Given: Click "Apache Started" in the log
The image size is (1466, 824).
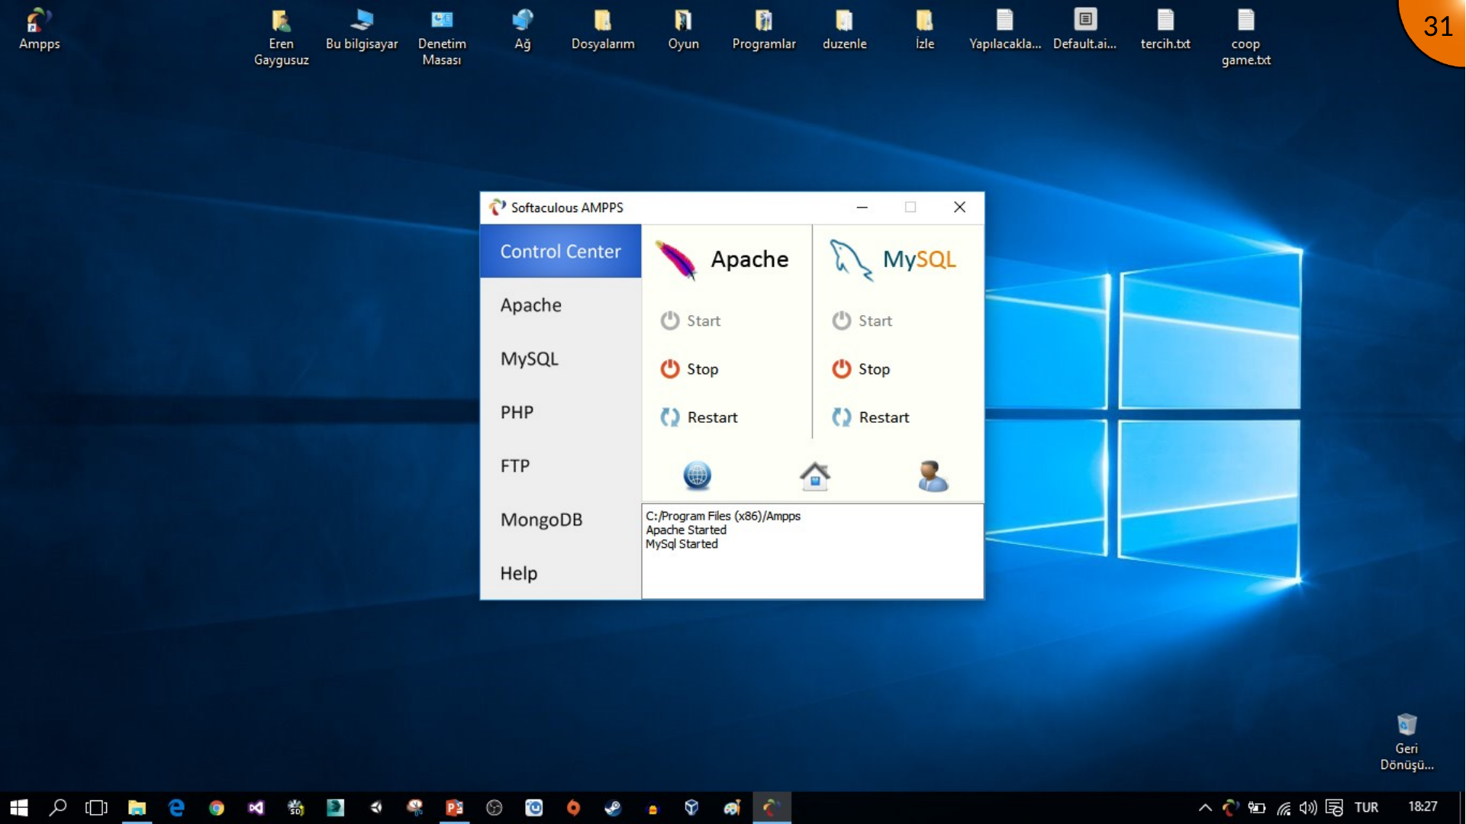Looking at the screenshot, I should point(686,529).
